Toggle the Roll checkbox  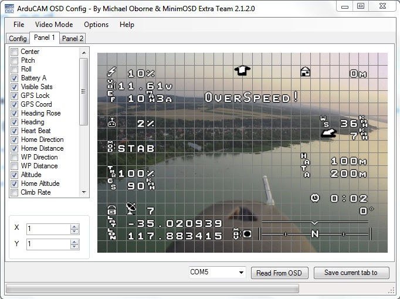coord(15,69)
